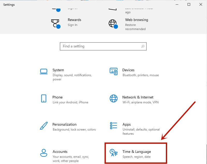Sign in to Rewards
This screenshot has width=207, height=164.
[73, 25]
